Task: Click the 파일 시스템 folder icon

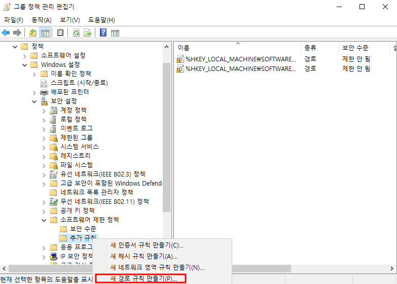Action: [x=54, y=165]
